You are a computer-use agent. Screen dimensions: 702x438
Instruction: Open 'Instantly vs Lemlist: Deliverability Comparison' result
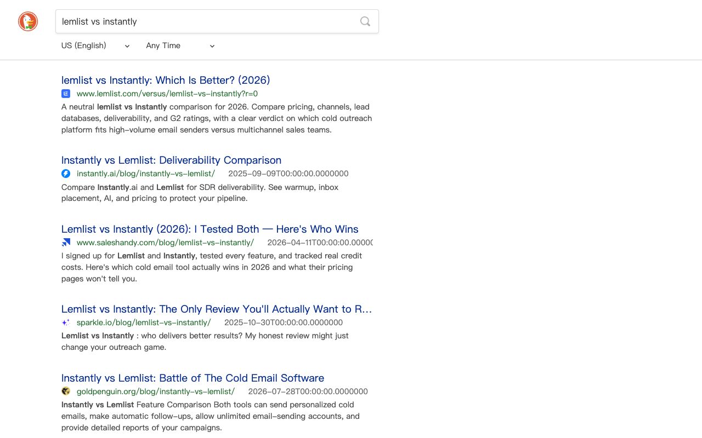171,160
